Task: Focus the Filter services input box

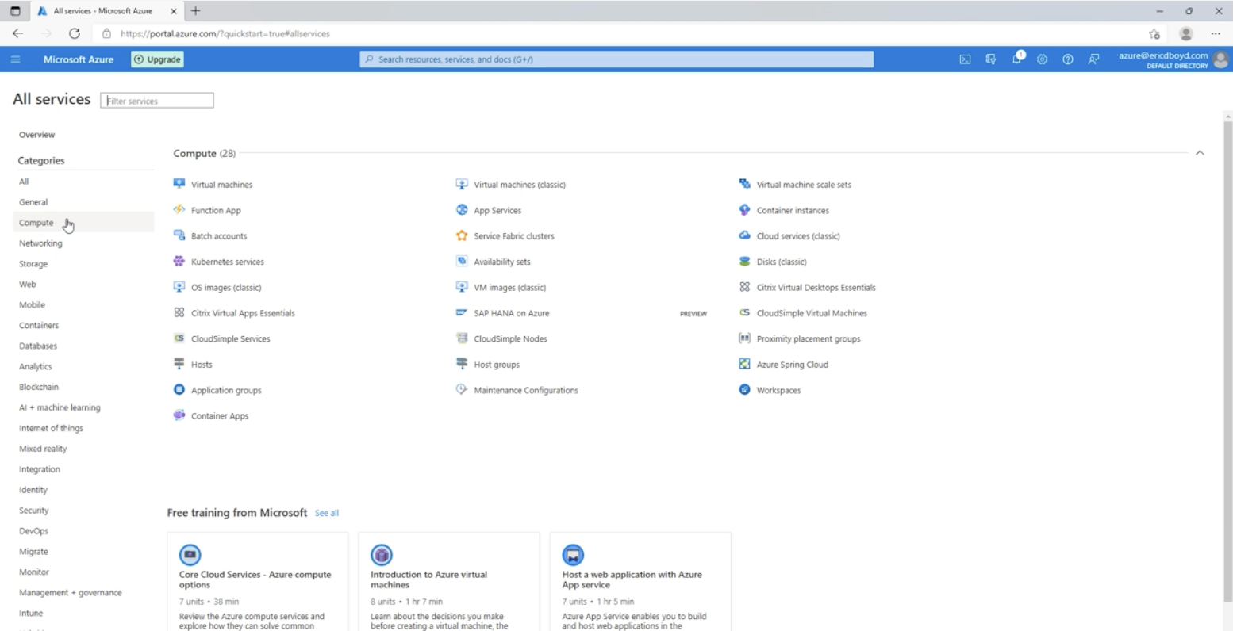Action: click(x=157, y=101)
